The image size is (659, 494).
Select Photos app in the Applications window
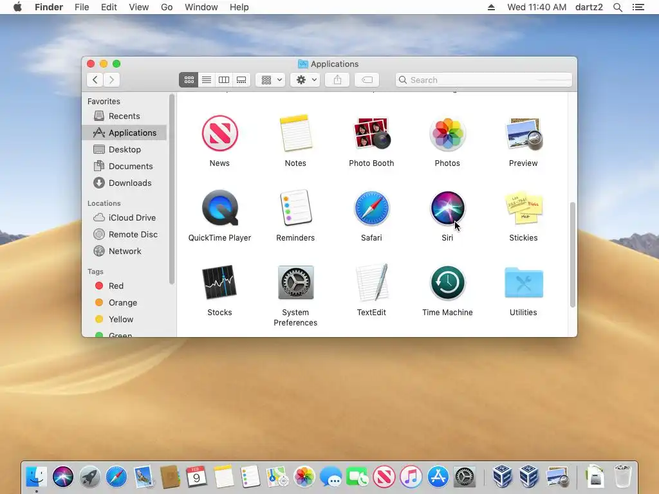pyautogui.click(x=447, y=134)
